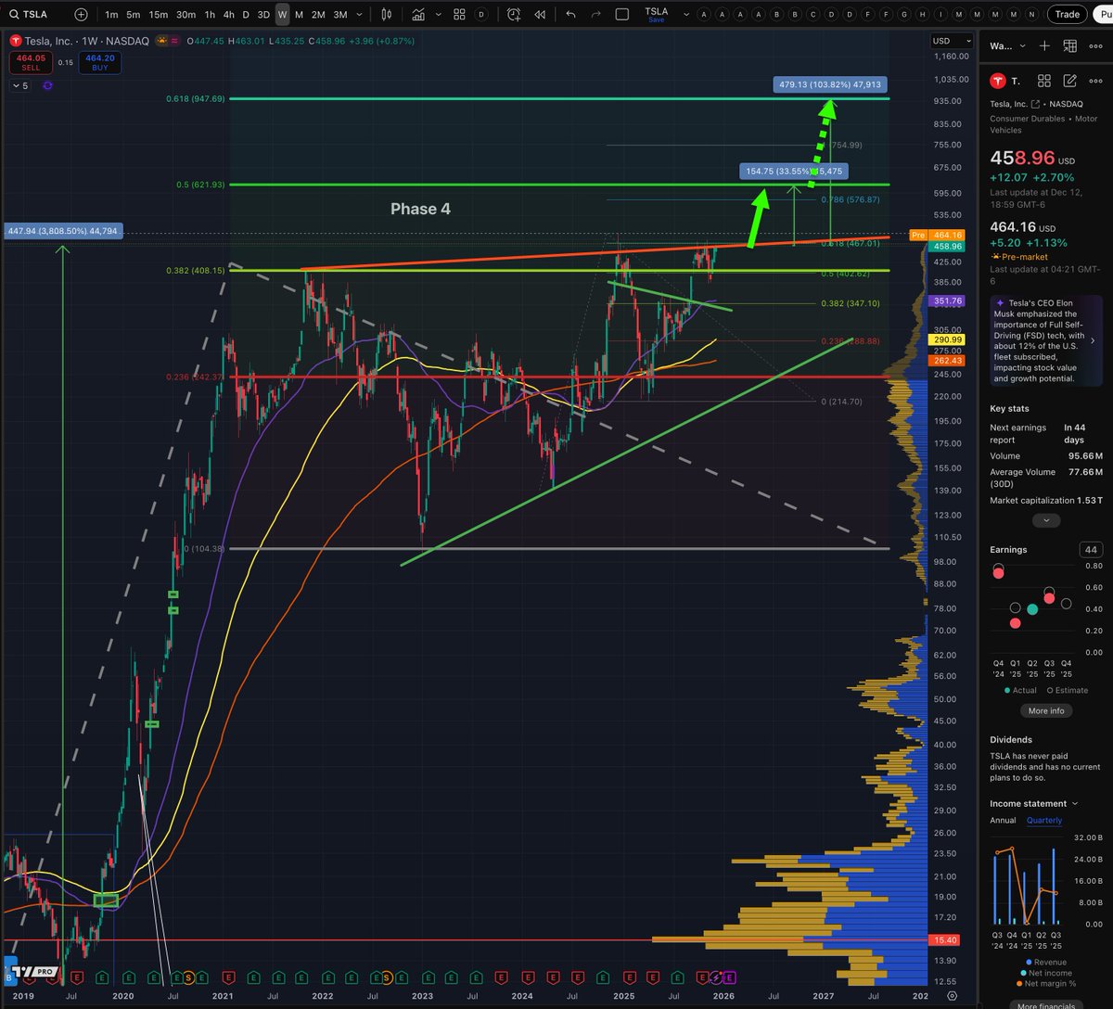Click the blue BUY 464.20 button
The image size is (1113, 1009).
tap(98, 62)
